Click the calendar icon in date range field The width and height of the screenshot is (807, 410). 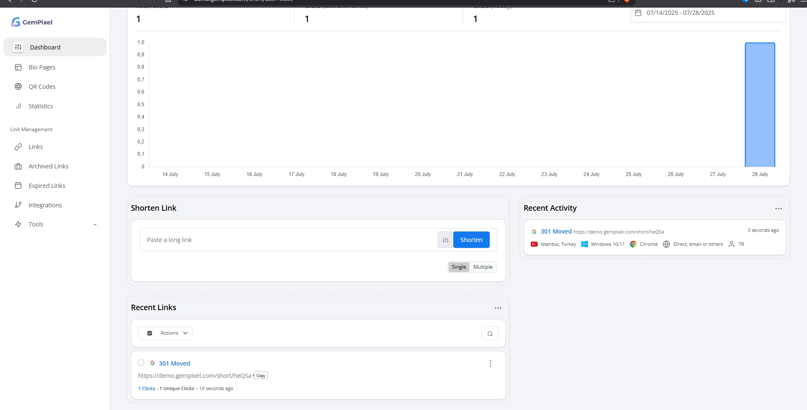(x=638, y=13)
